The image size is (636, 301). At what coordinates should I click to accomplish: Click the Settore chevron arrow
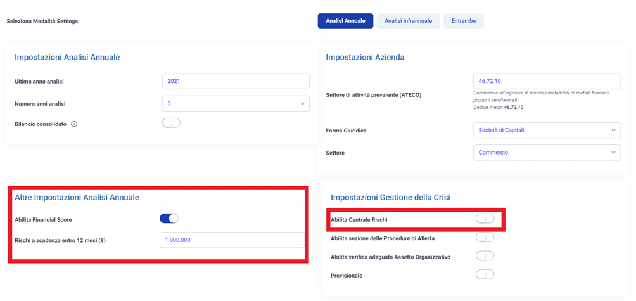(x=613, y=153)
